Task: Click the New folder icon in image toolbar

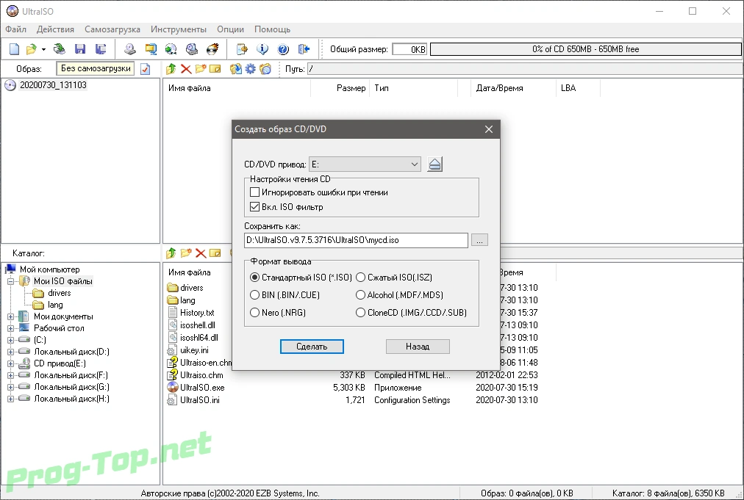Action: pos(201,69)
